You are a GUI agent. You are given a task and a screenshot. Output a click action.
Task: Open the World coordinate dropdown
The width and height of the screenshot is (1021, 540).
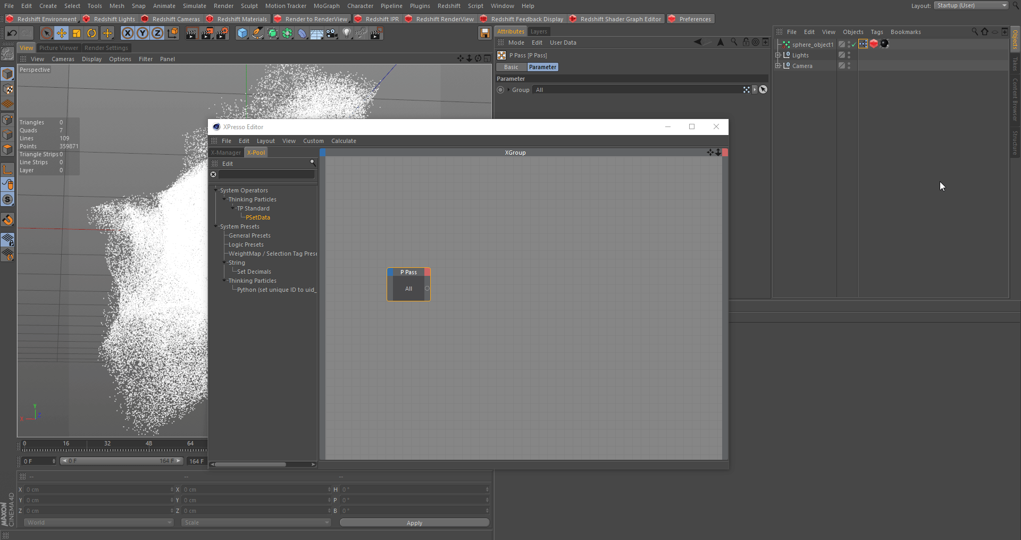[x=99, y=522]
